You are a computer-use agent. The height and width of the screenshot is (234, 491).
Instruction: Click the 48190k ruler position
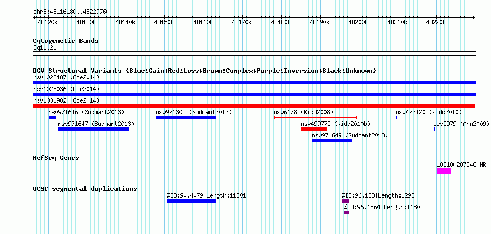pyautogui.click(x=319, y=23)
